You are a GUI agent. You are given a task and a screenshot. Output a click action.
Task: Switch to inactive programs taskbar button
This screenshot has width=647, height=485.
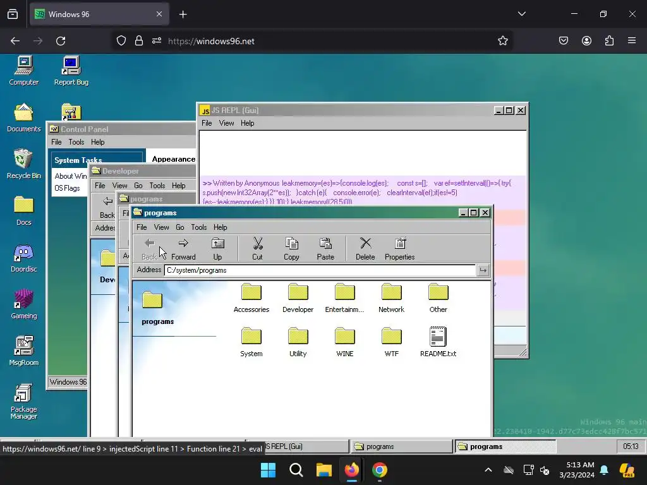click(x=402, y=446)
